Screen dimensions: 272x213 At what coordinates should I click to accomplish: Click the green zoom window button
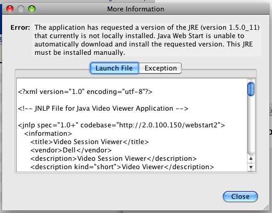click(32, 9)
